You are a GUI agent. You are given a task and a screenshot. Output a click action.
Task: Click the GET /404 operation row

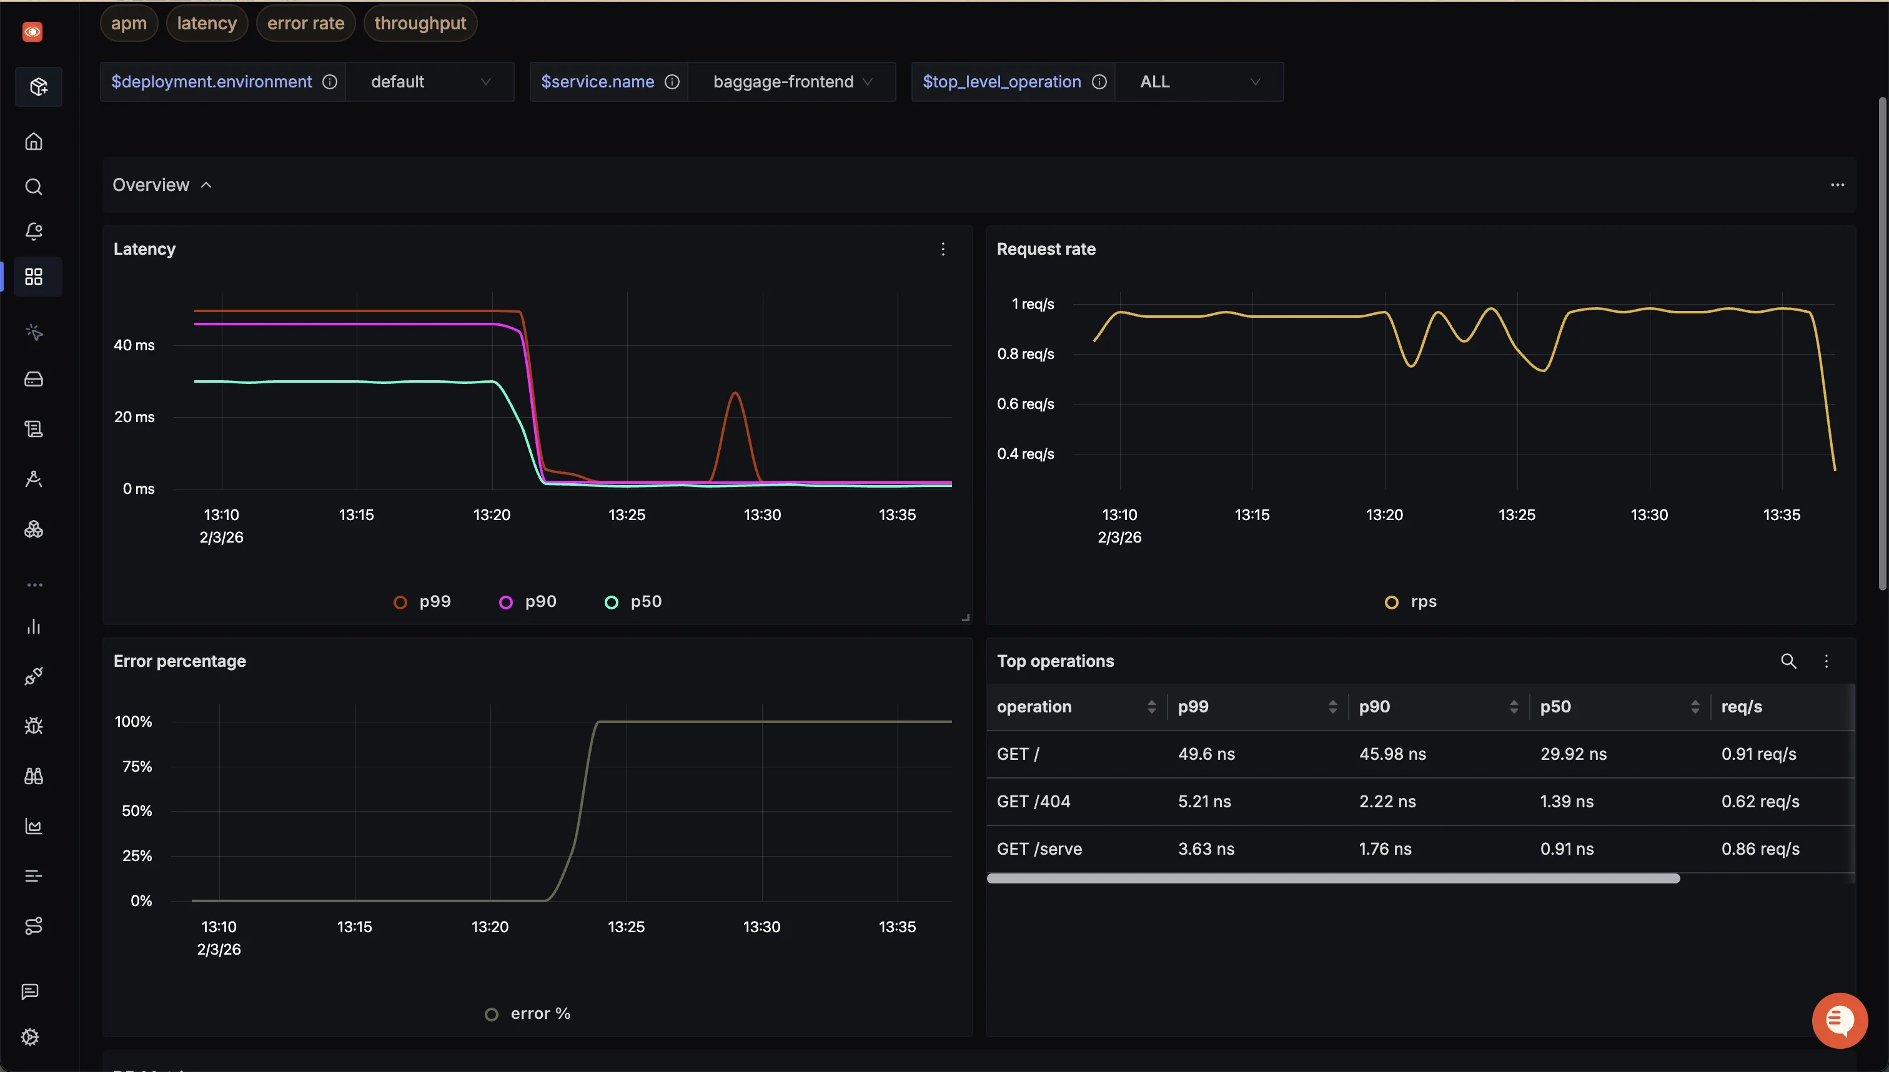pyautogui.click(x=1033, y=801)
